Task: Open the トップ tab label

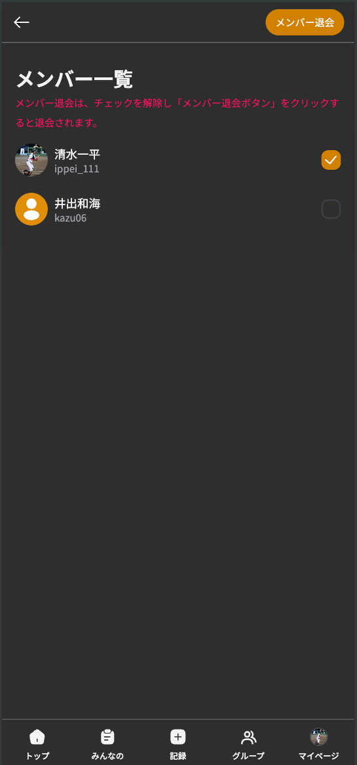Action: pyautogui.click(x=37, y=756)
